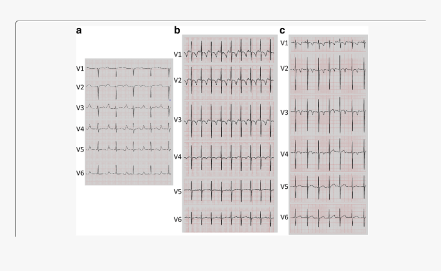The image size is (441, 271).
Task: Select the V6 label in panel c
Action: coord(284,218)
